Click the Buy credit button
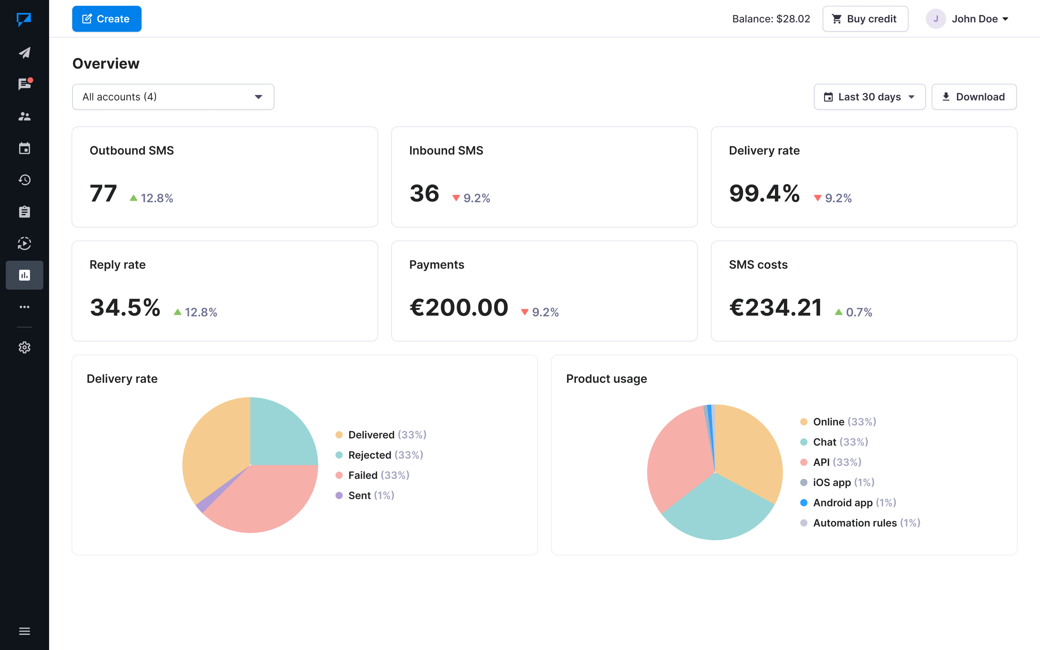1040x650 pixels. coord(864,19)
